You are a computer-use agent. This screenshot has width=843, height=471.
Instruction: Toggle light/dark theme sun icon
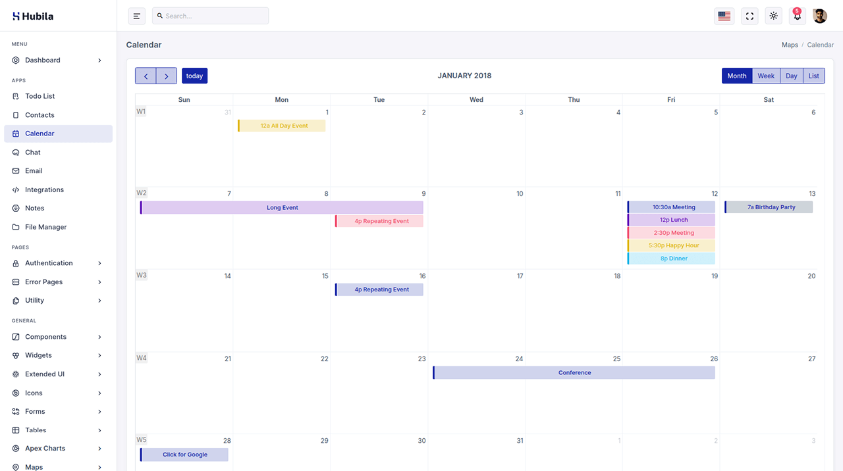click(x=774, y=16)
